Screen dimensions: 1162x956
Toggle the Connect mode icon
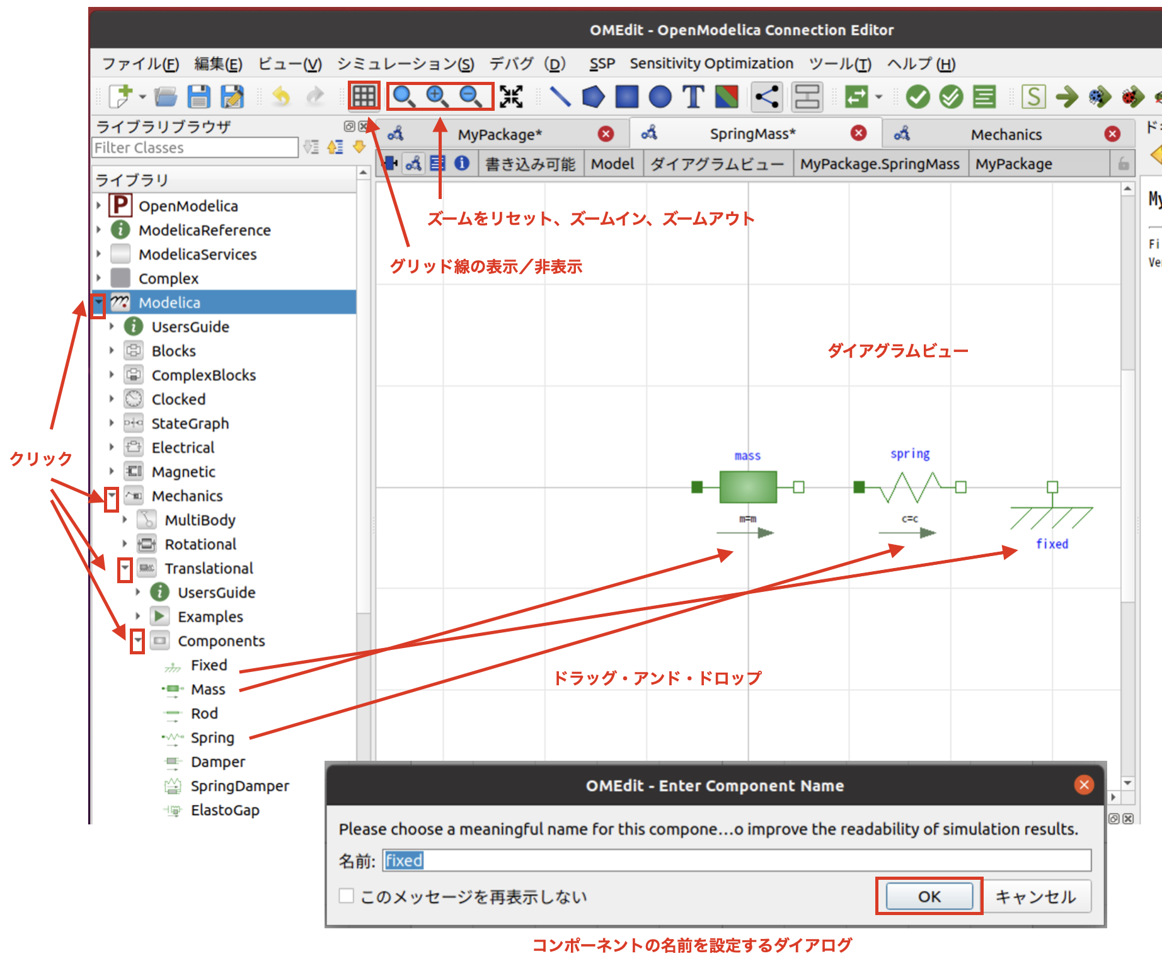tap(767, 96)
